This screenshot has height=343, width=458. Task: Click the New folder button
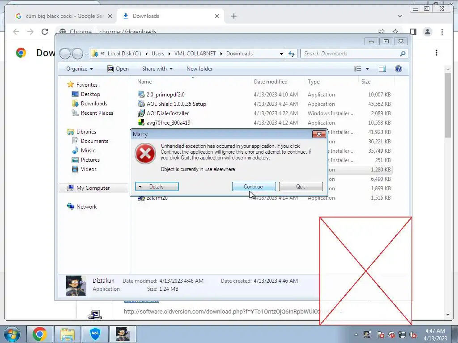click(199, 69)
